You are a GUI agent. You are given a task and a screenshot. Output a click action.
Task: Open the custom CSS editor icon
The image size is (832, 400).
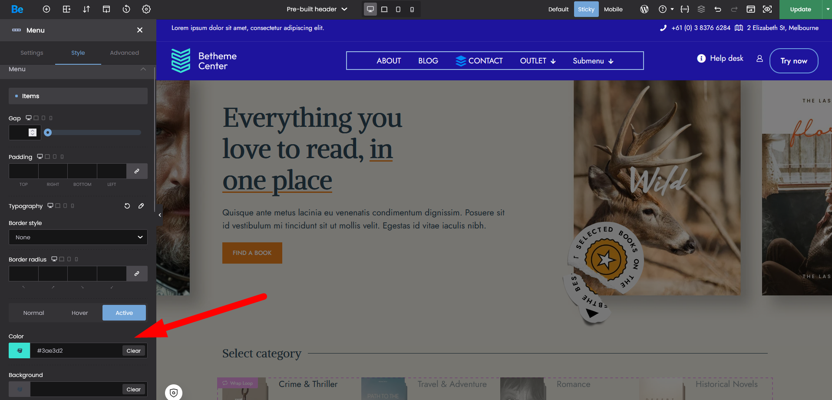tap(685, 9)
